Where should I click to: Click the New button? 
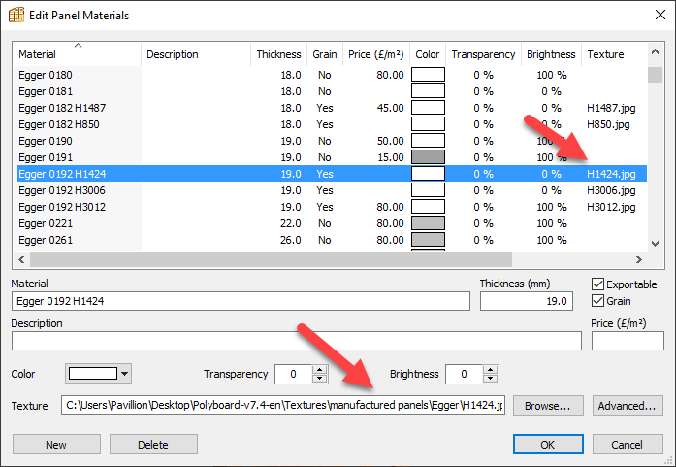[56, 445]
